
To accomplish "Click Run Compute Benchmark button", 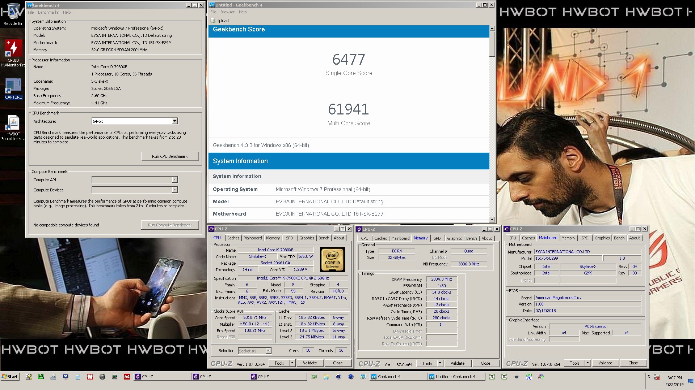I will click(x=170, y=225).
